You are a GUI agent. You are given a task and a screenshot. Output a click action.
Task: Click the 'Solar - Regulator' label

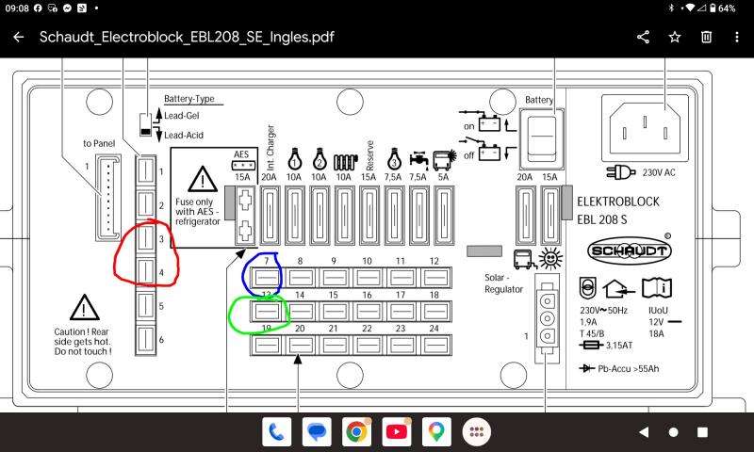pos(503,283)
